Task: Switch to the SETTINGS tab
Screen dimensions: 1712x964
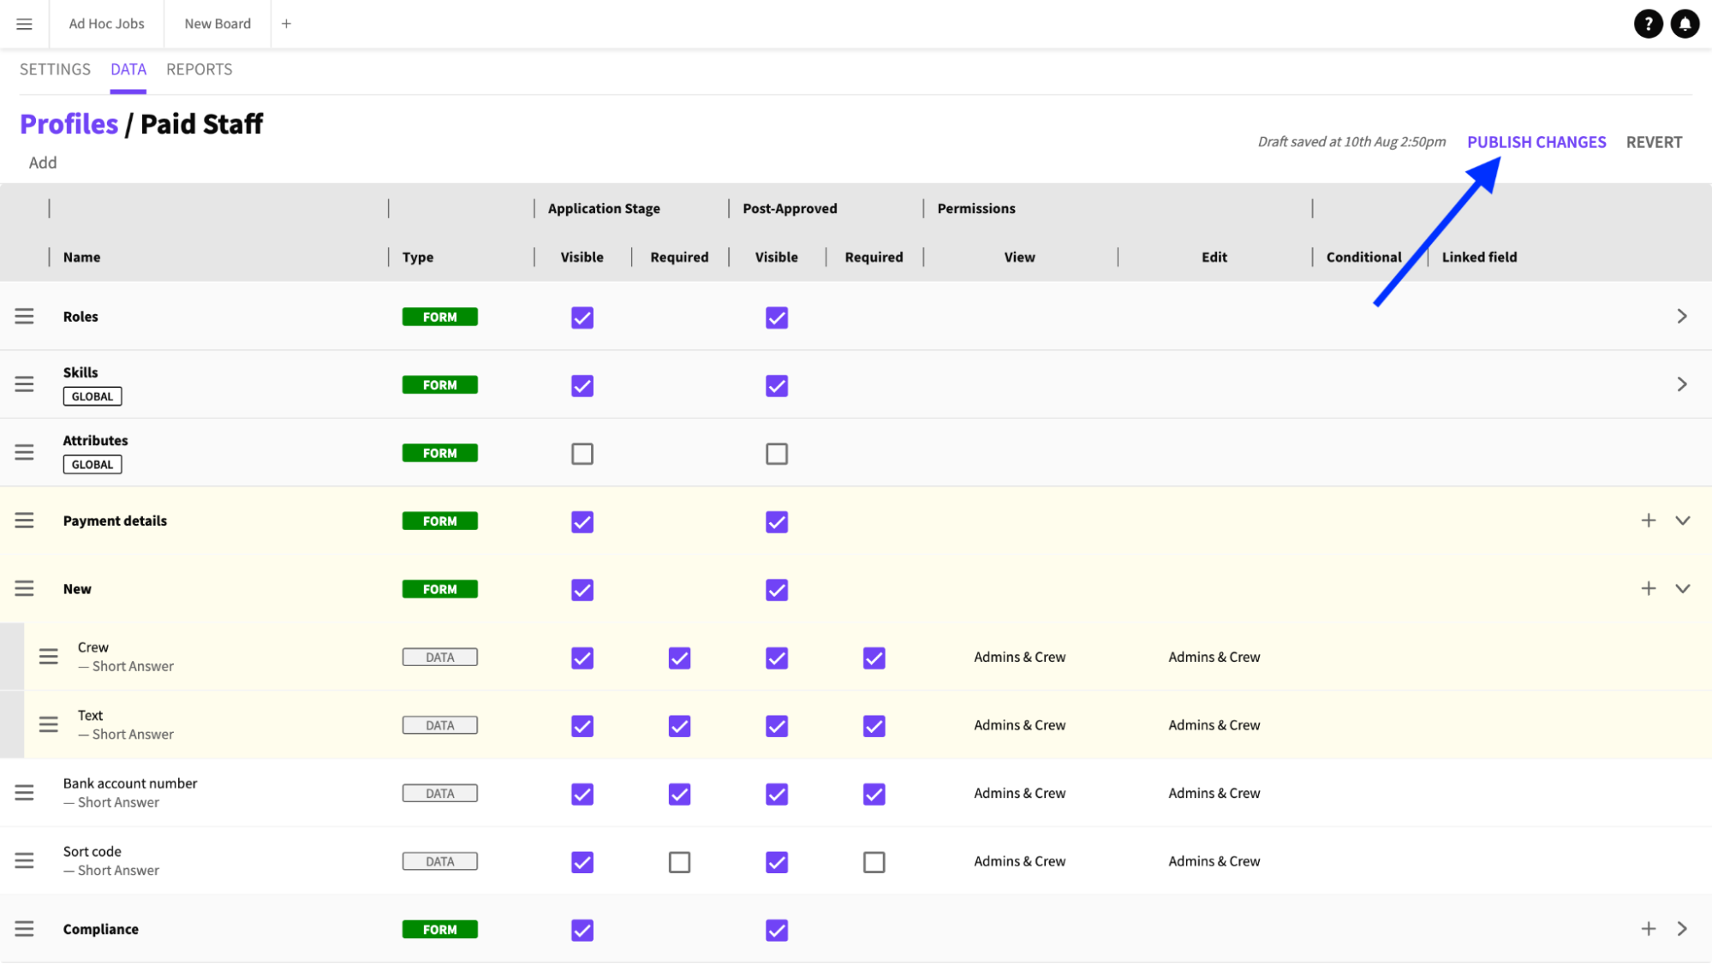Action: click(55, 69)
